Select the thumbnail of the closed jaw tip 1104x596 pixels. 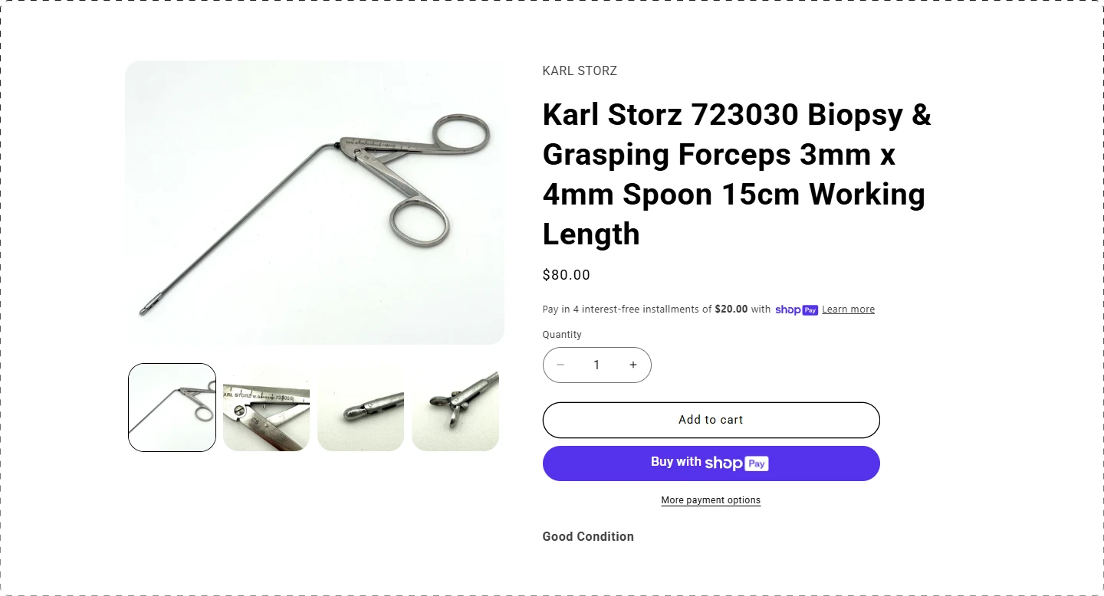(x=360, y=408)
